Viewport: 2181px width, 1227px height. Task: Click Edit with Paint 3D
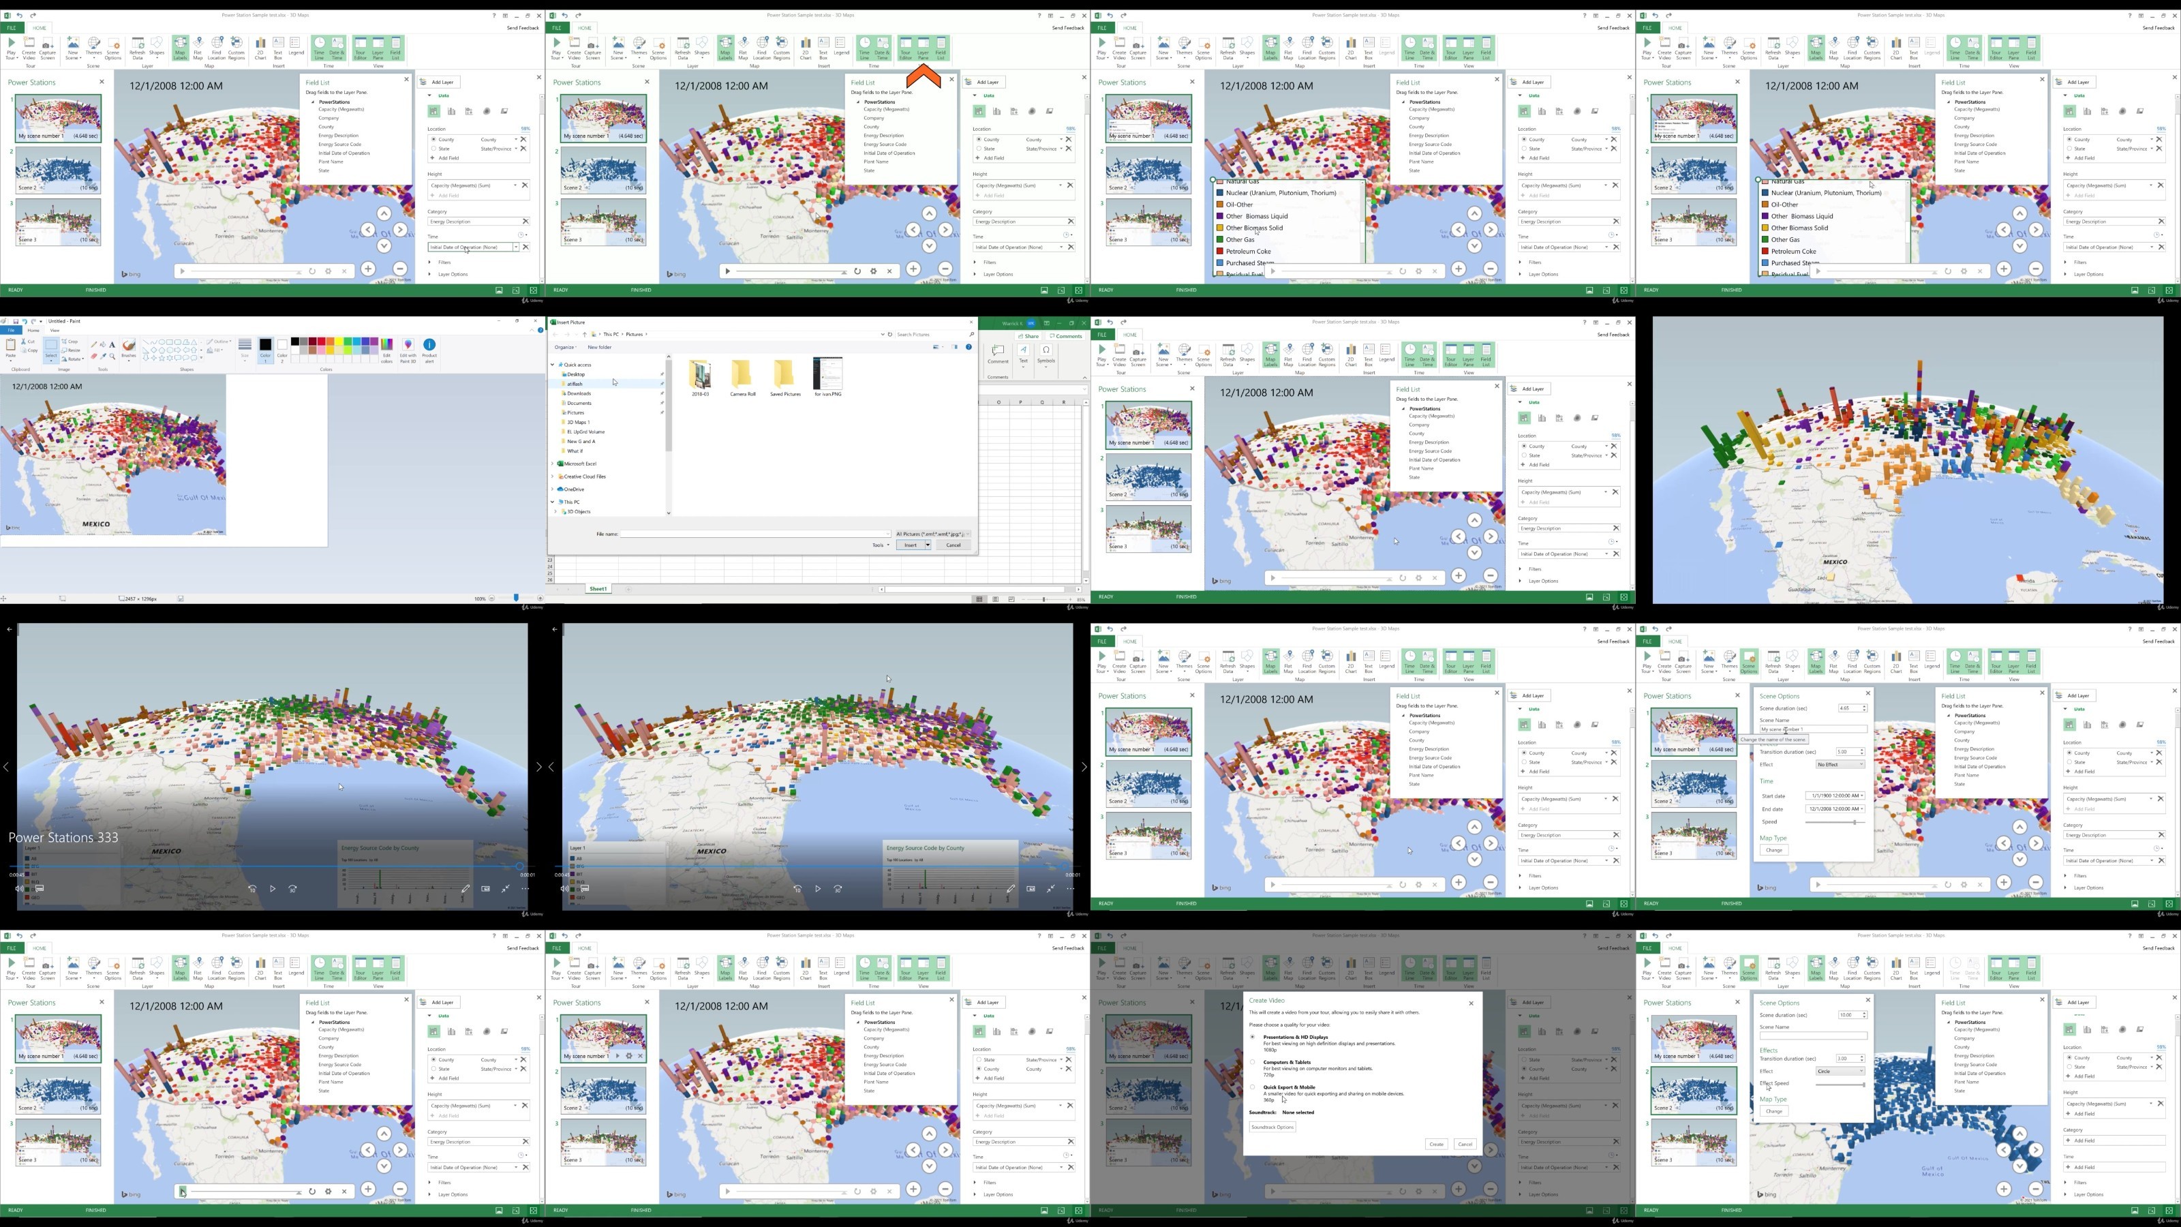click(x=408, y=350)
